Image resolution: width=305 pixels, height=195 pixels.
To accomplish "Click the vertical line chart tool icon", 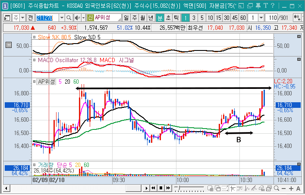I will point(247,189).
